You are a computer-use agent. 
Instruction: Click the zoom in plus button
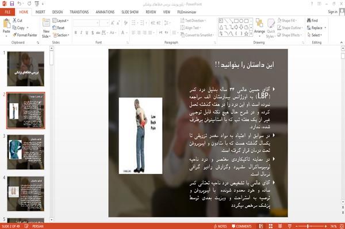pyautogui.click(x=325, y=226)
